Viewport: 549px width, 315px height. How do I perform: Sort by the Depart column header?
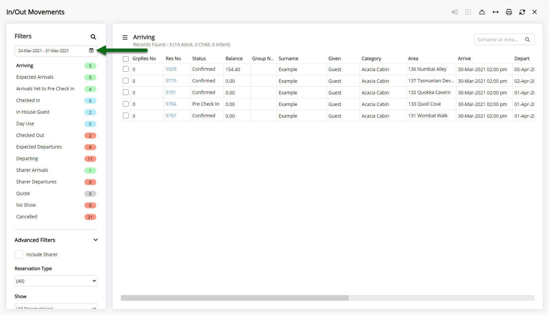coord(522,58)
